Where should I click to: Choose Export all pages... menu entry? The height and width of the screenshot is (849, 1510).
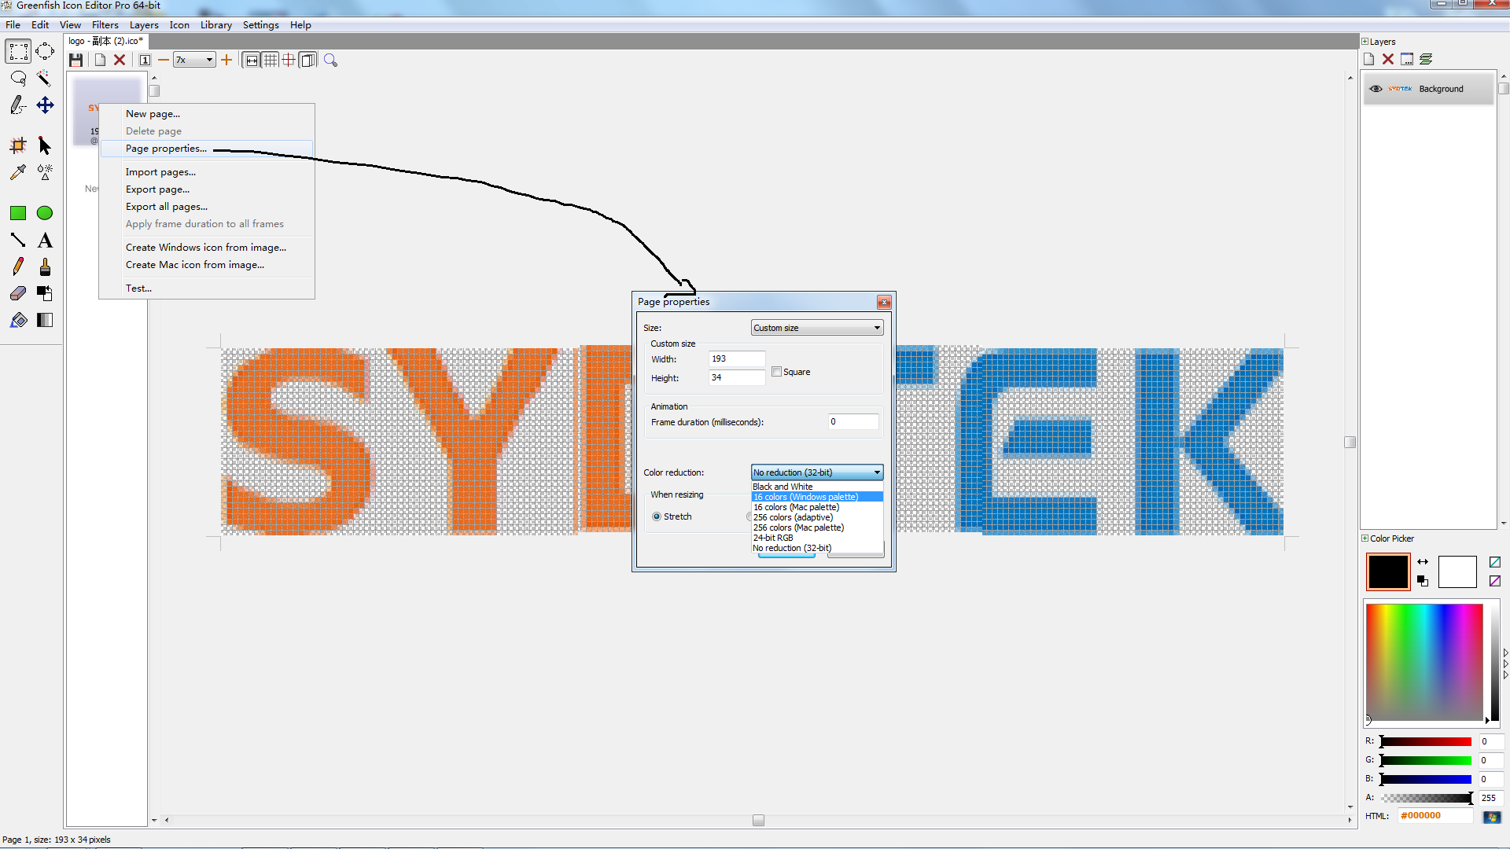coord(206,207)
